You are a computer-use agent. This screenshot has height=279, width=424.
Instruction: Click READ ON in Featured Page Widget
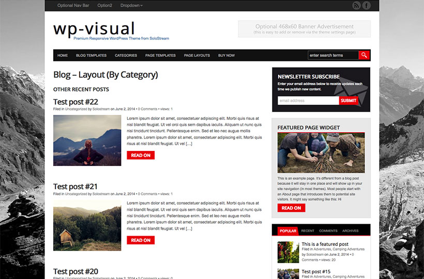point(291,208)
